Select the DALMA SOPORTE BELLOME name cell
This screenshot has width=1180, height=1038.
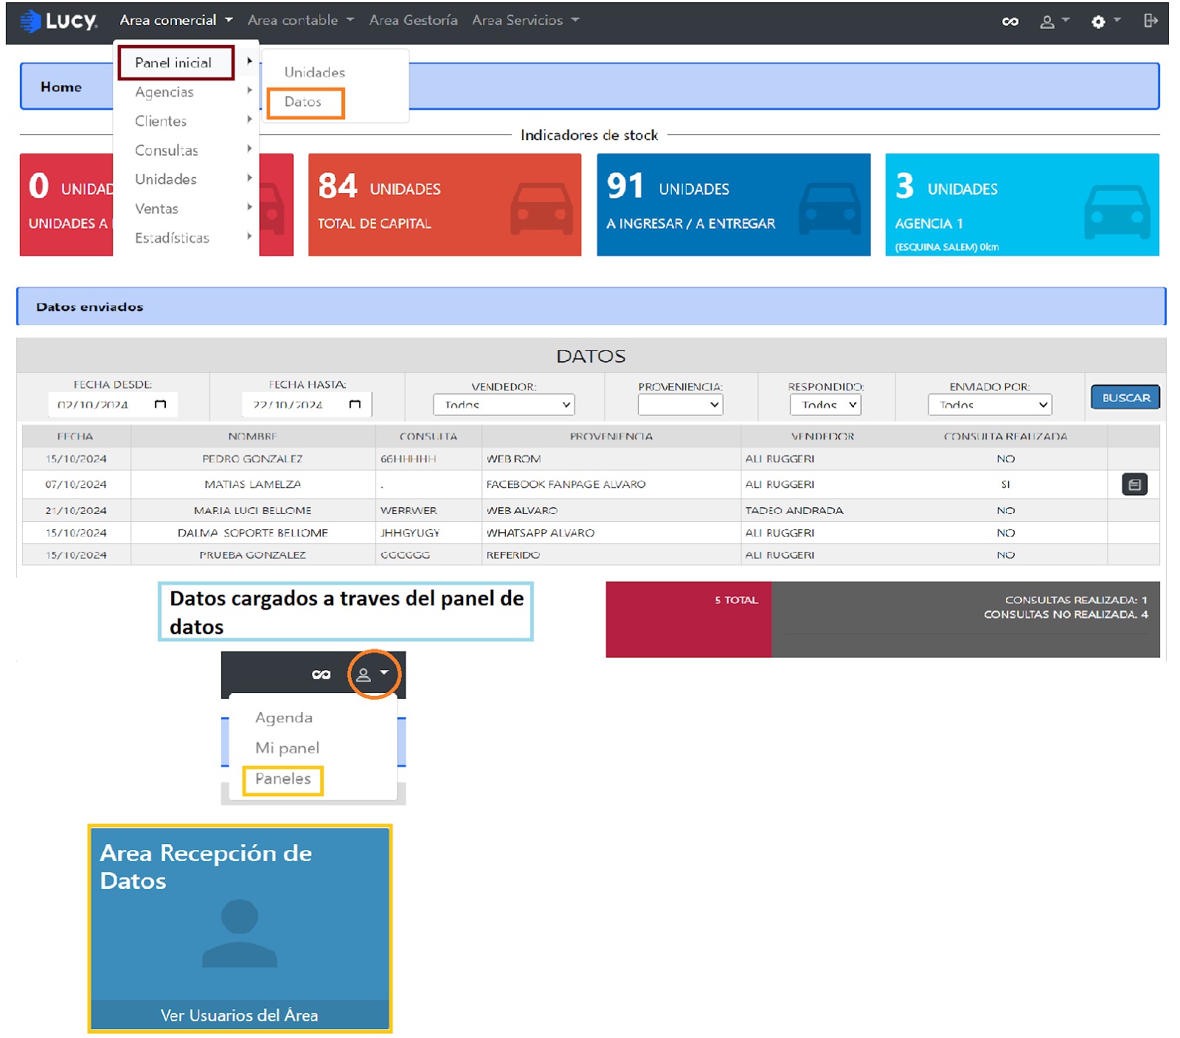253,532
